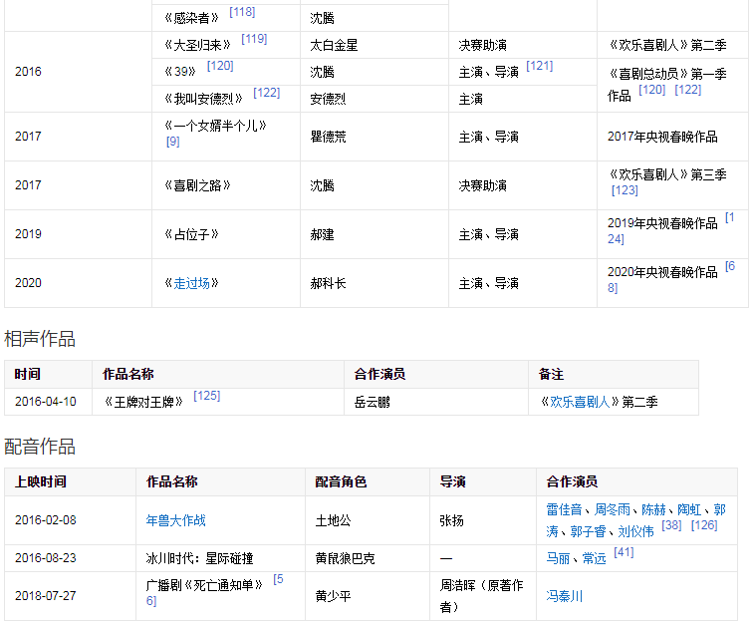Open the 陶虹 profile link
This screenshot has width=753, height=626.
coord(689,509)
